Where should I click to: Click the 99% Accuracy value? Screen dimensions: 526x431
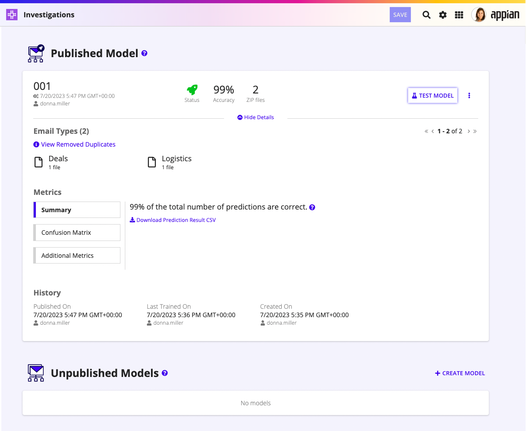(224, 89)
